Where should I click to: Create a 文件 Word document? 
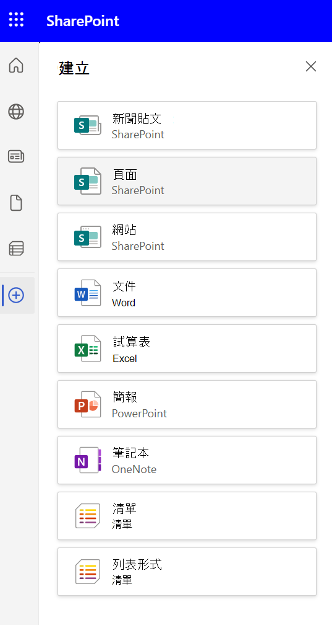point(187,293)
